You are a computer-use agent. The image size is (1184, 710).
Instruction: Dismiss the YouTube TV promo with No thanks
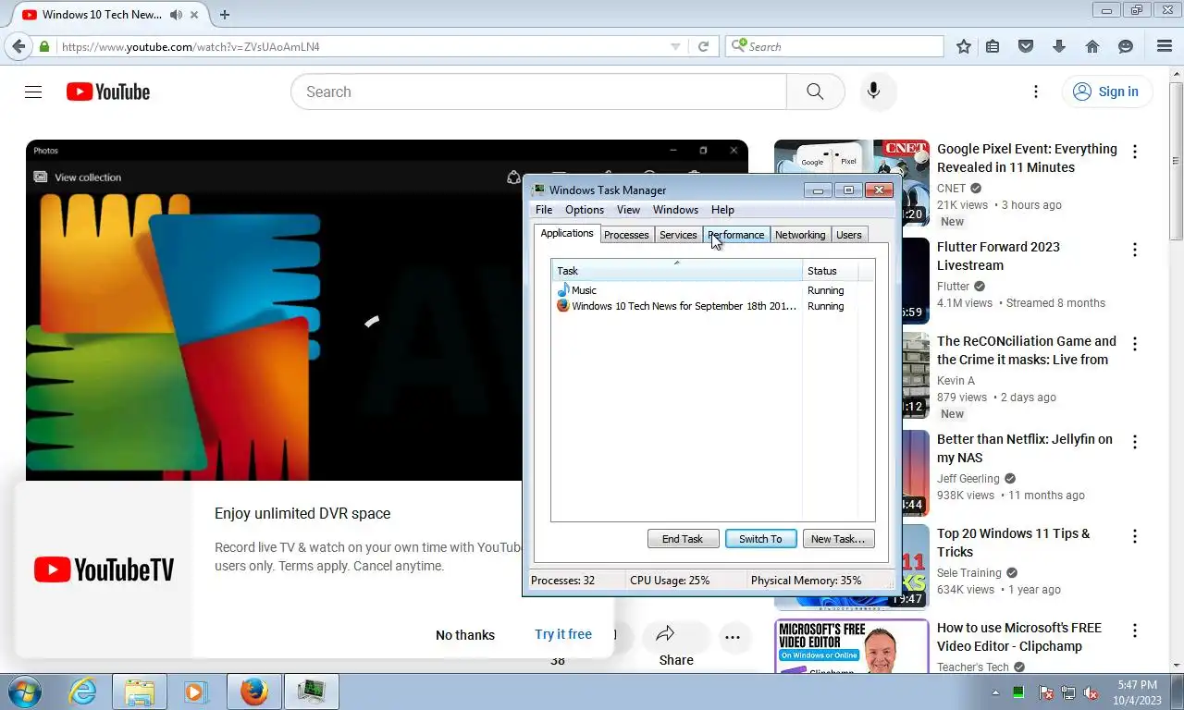(465, 635)
